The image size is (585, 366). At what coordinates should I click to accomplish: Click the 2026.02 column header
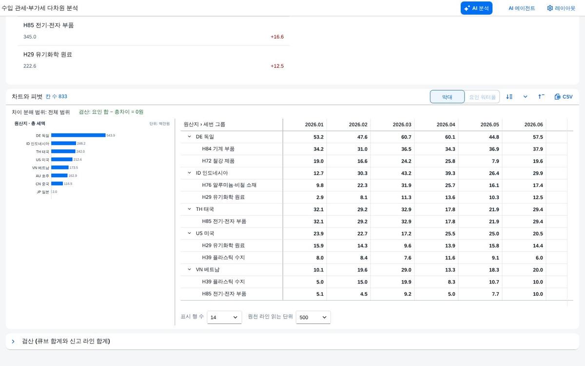tap(349, 124)
